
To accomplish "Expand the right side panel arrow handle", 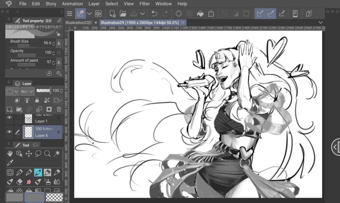I will (335, 147).
